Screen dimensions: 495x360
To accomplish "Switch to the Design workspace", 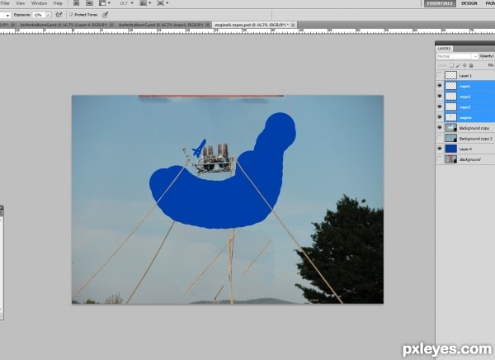I will point(469,3).
